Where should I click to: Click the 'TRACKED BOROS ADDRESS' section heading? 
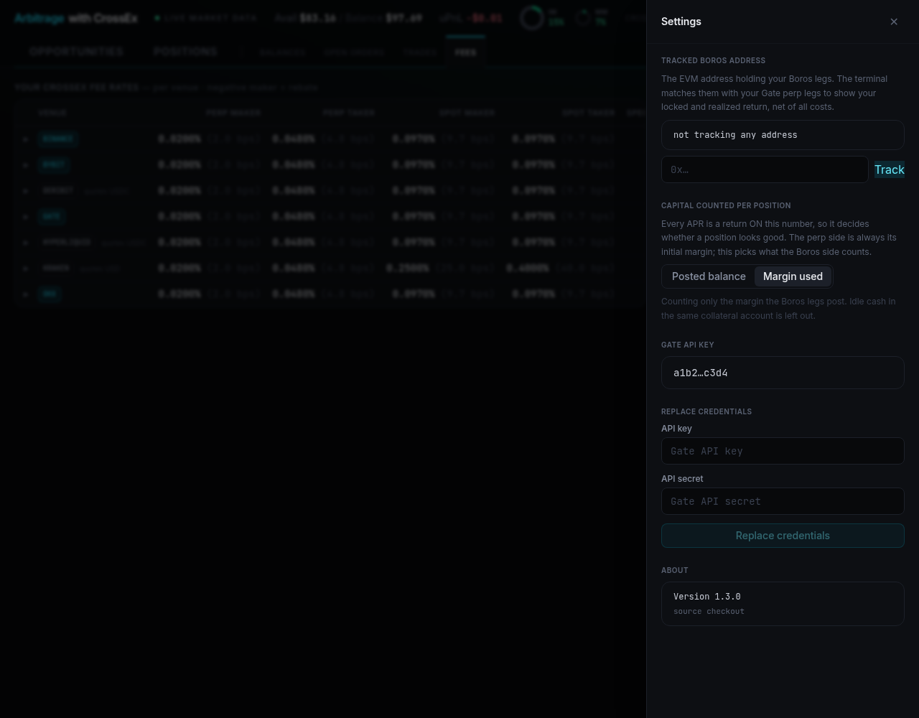(x=713, y=60)
